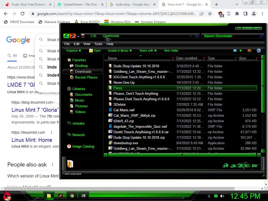Open the File menu in Explorer
Screen dimensions: 268x201
67,44
